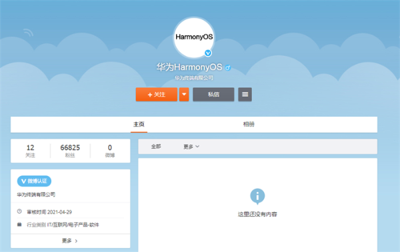
Task: Click the gender icon beside 华为HarmonyOS name
Action: point(227,67)
